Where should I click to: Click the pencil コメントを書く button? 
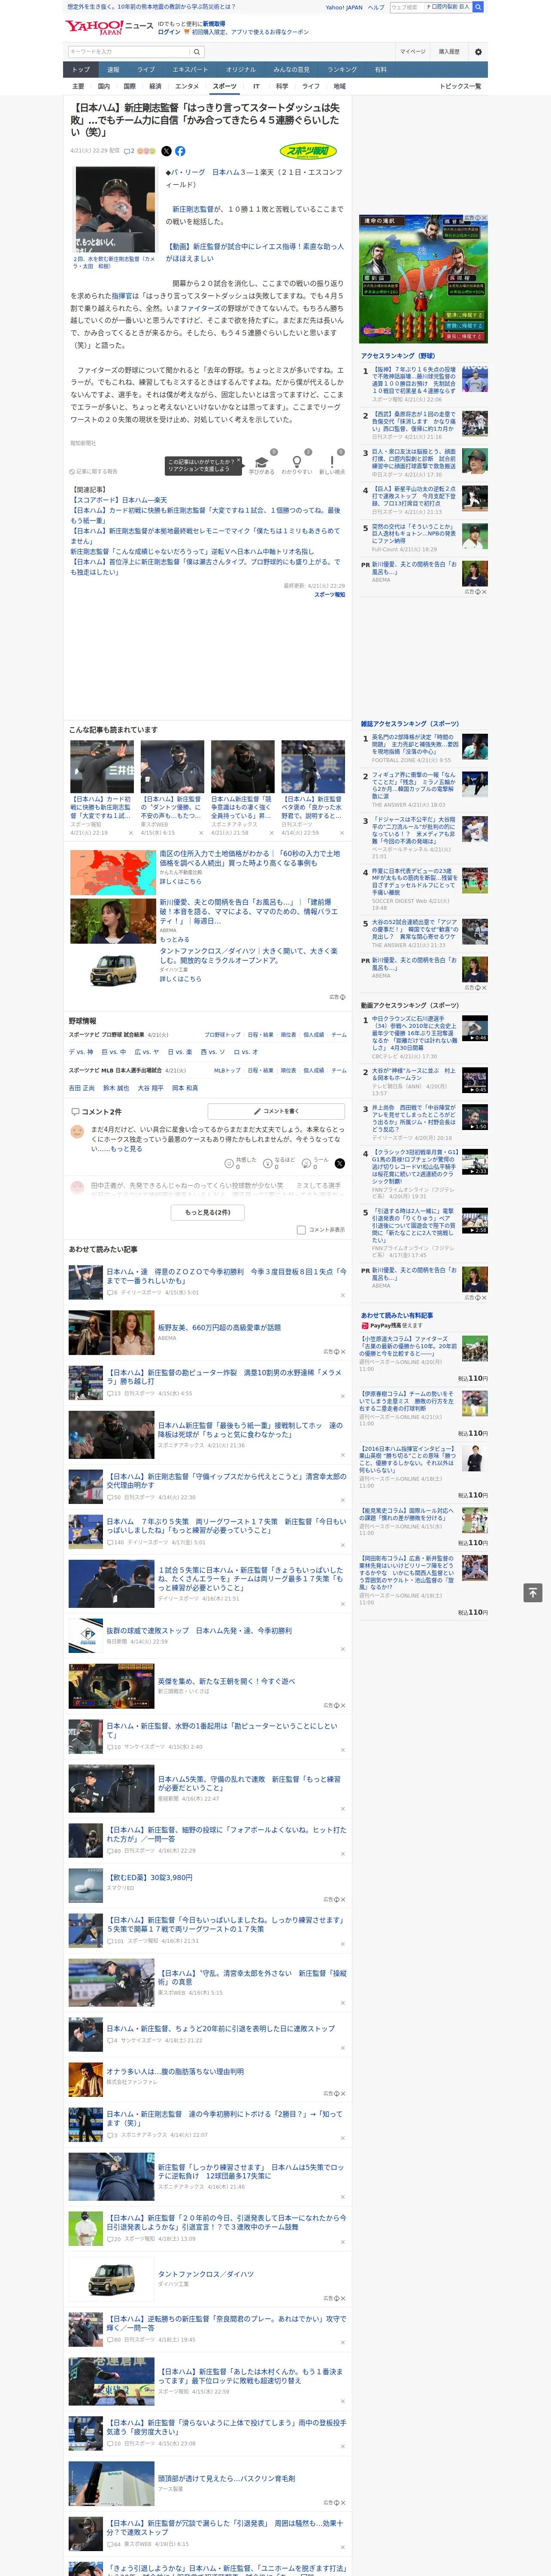click(x=277, y=1111)
